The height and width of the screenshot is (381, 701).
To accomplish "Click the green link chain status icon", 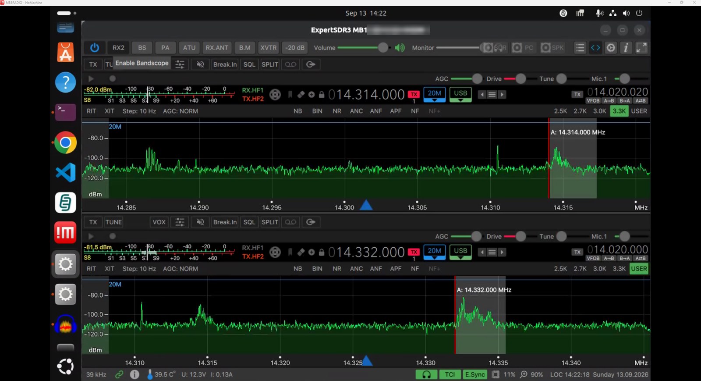I will coord(119,374).
